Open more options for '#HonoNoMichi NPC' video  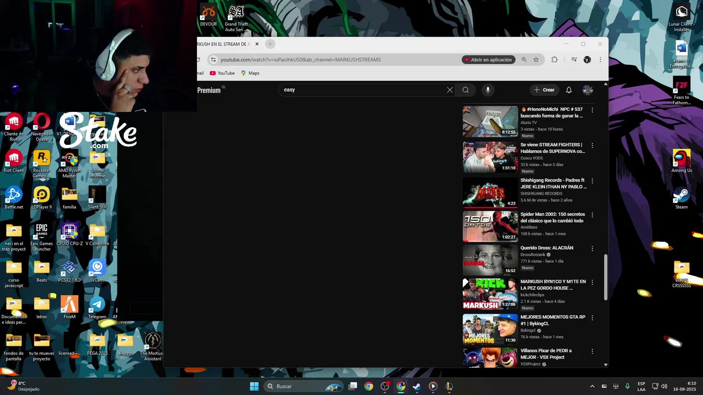coord(592,110)
